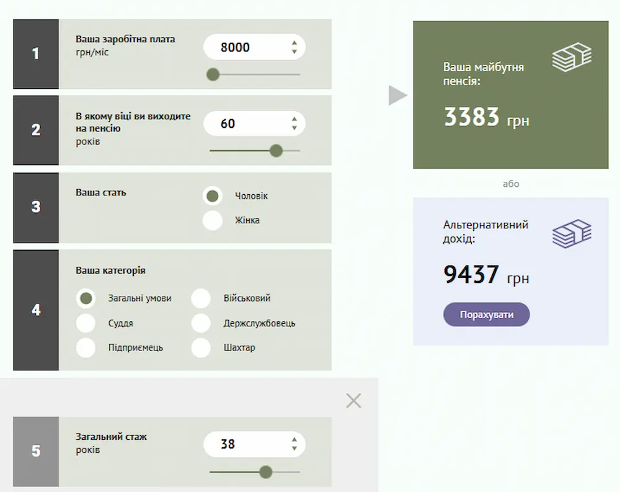Click the gray play arrow triangle icon
Screen dimensions: 620x492
(397, 96)
